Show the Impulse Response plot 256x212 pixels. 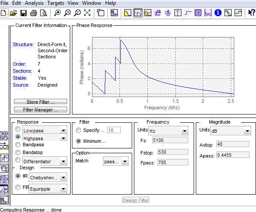click(x=178, y=13)
